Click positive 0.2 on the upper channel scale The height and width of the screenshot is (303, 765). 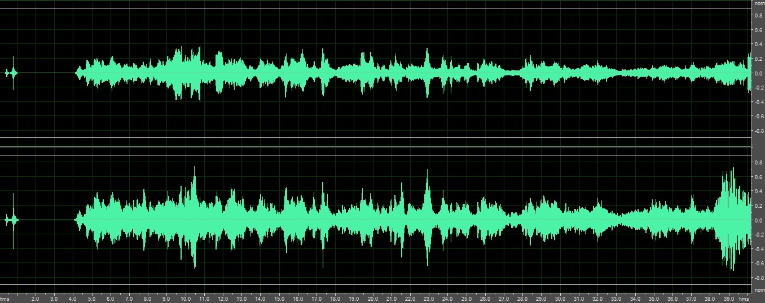(759, 59)
